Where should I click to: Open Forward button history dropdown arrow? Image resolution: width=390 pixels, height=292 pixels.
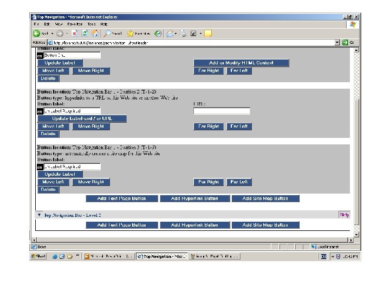click(67, 34)
